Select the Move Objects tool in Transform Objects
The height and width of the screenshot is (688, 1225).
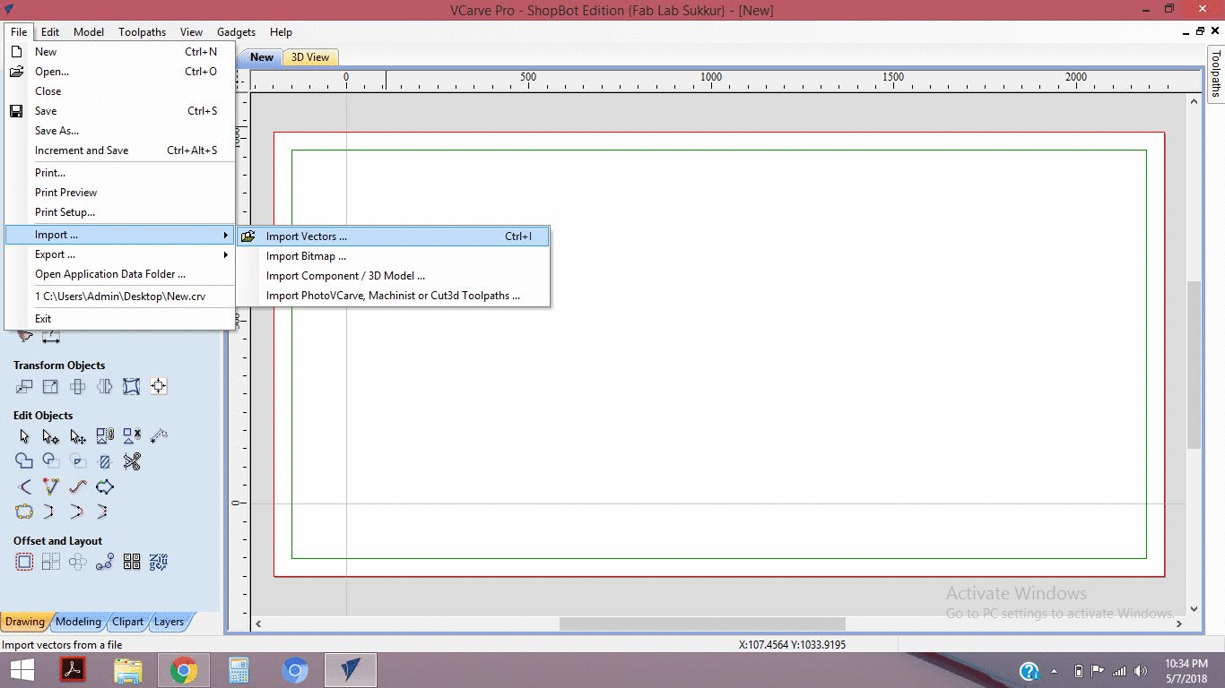tap(24, 387)
